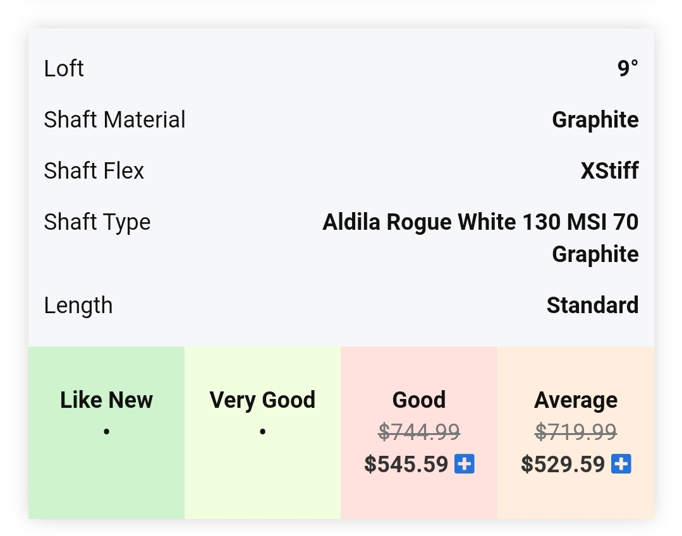Click the crossed-out $744.99 price
682x536 pixels.
tap(419, 432)
